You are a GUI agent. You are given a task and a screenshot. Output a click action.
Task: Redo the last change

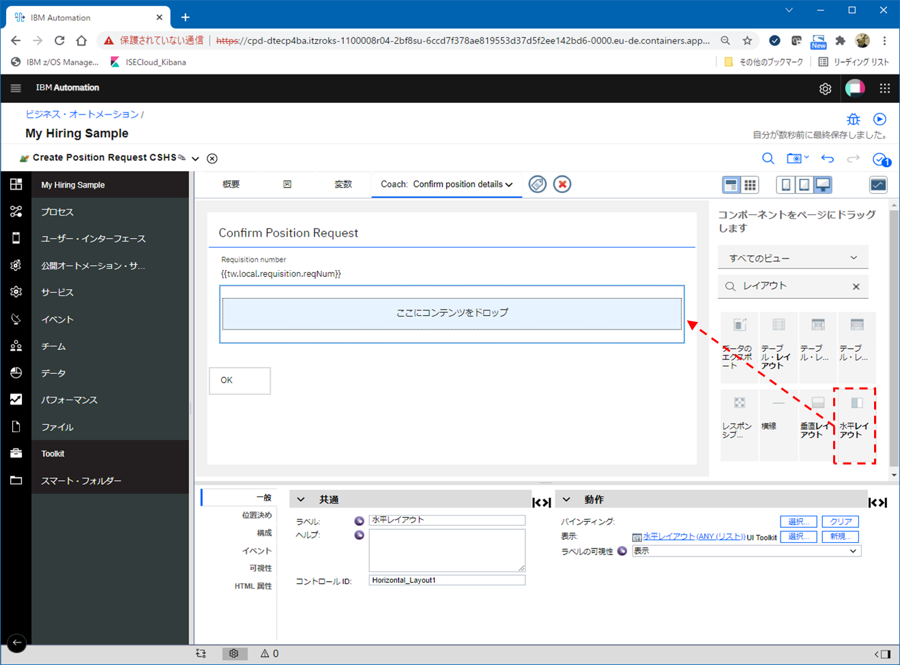[853, 158]
